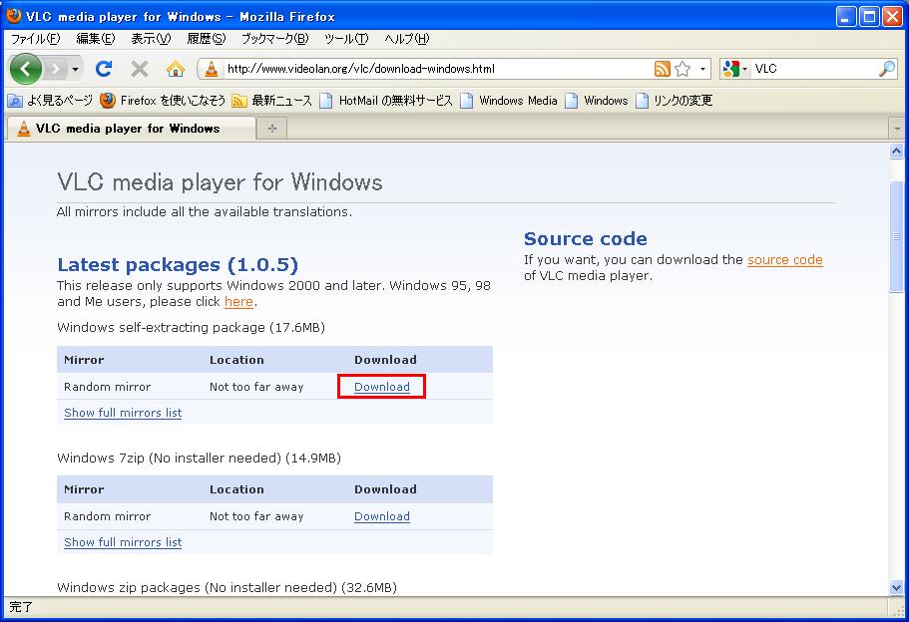Open the ツール(T) menu
This screenshot has width=909, height=622.
pos(346,39)
